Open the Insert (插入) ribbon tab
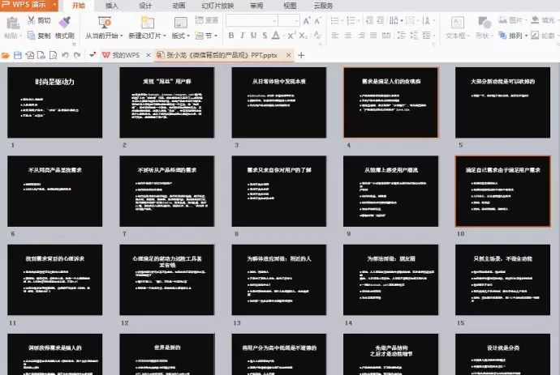Viewport: 560px width, 375px height. pos(112,6)
